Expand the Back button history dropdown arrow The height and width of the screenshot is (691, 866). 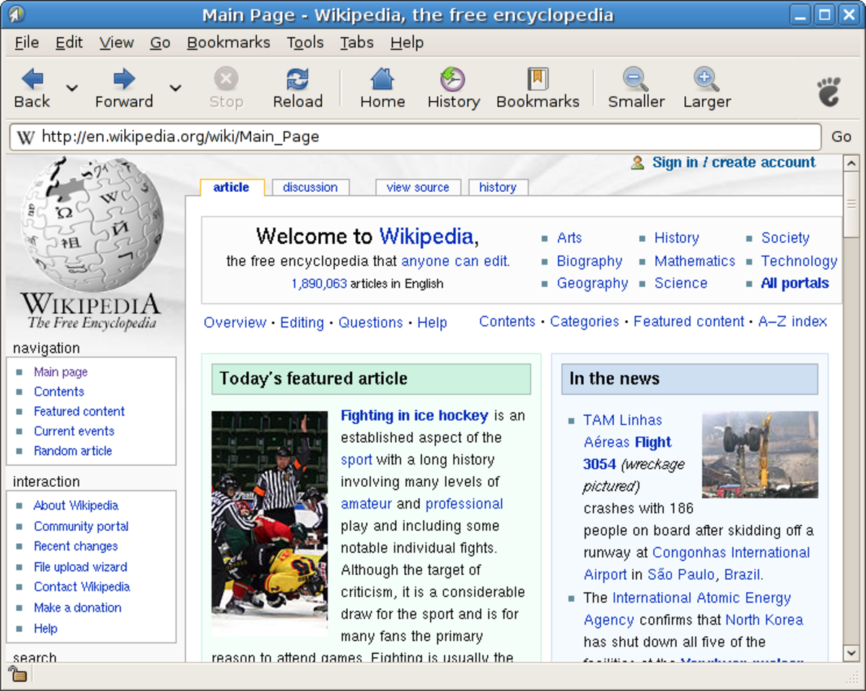pyautogui.click(x=71, y=88)
